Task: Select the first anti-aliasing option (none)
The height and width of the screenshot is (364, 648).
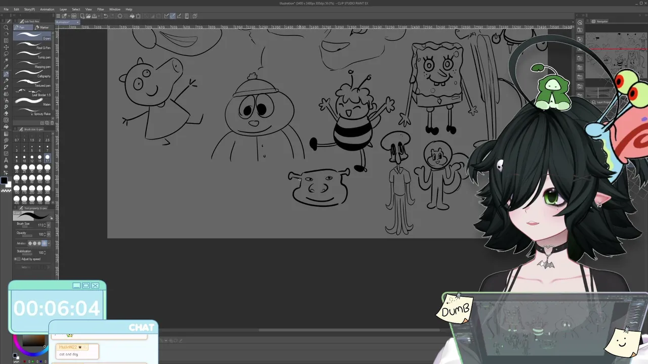Action: click(30, 243)
